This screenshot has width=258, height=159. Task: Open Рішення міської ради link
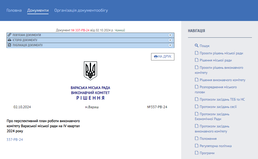(x=216, y=60)
